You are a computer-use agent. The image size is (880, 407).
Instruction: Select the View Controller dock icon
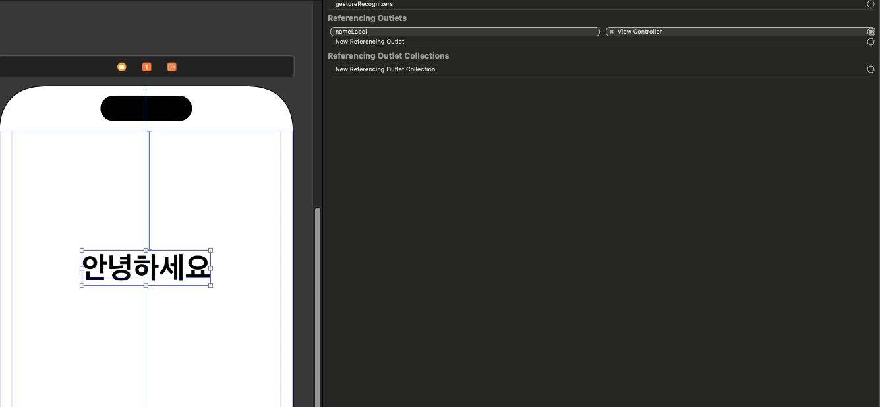click(122, 67)
